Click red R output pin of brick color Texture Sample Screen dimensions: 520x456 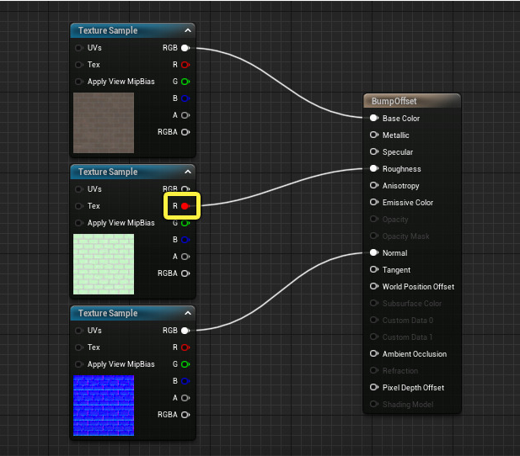click(x=185, y=65)
